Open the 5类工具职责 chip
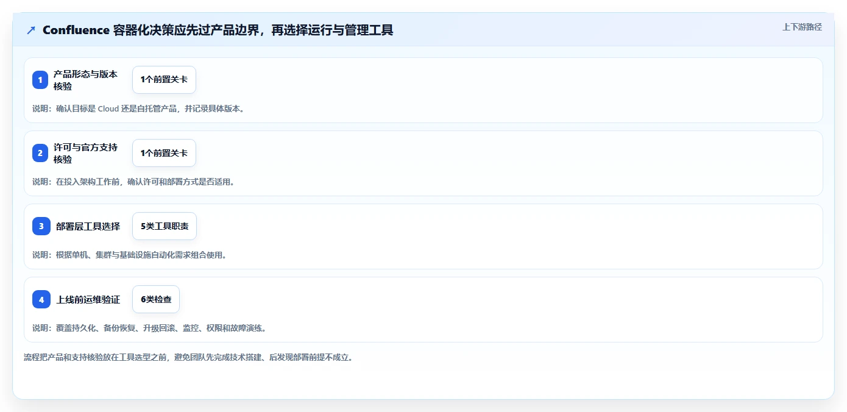This screenshot has height=412, width=847. point(165,226)
